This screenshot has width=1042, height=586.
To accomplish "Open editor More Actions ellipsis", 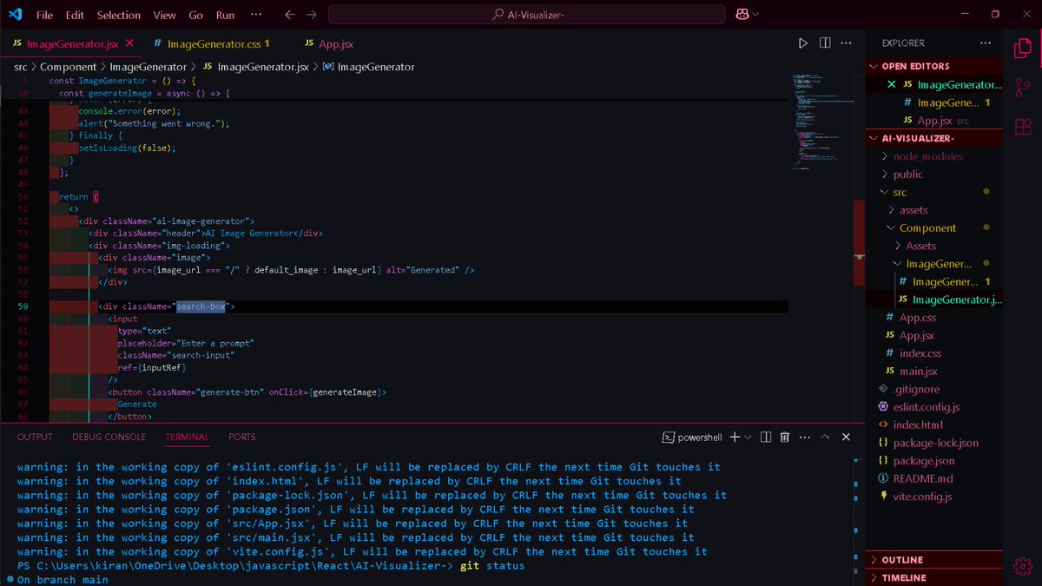I will point(847,43).
